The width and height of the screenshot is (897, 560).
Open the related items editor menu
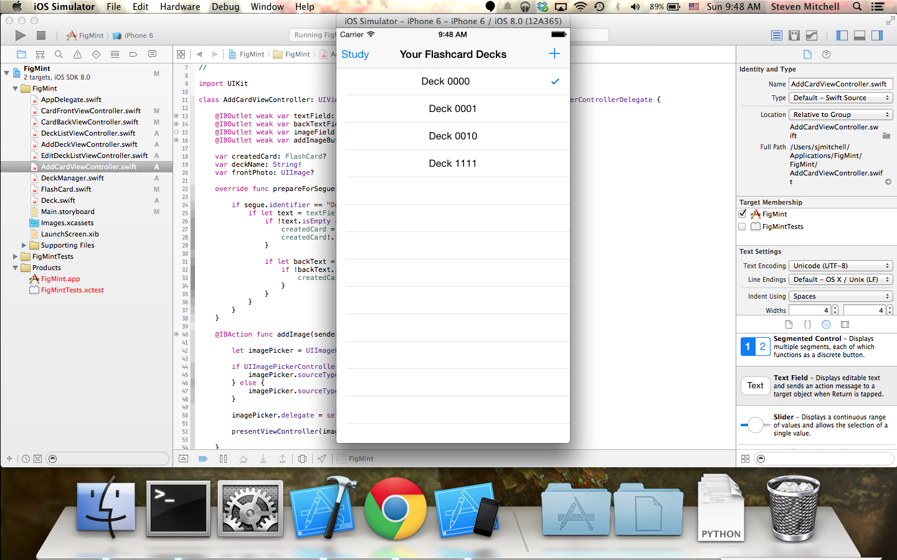point(181,54)
